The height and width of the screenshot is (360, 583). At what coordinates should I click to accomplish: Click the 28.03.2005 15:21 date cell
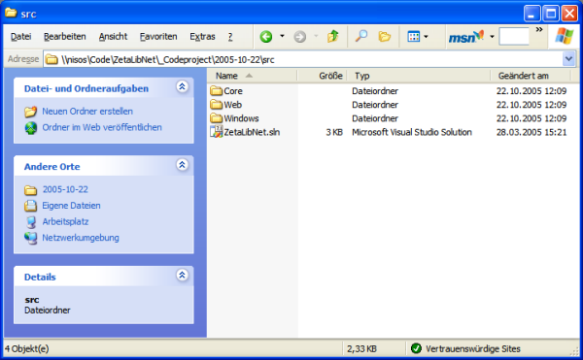(x=532, y=132)
